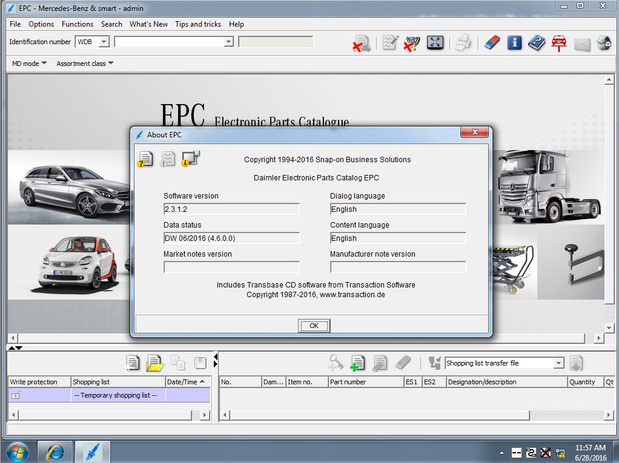Click the identification number input field
This screenshot has height=463, width=619.
coord(170,41)
